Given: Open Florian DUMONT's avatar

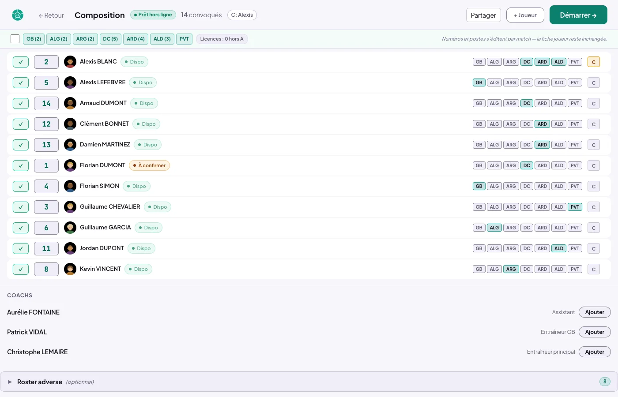Looking at the screenshot, I should tap(70, 165).
